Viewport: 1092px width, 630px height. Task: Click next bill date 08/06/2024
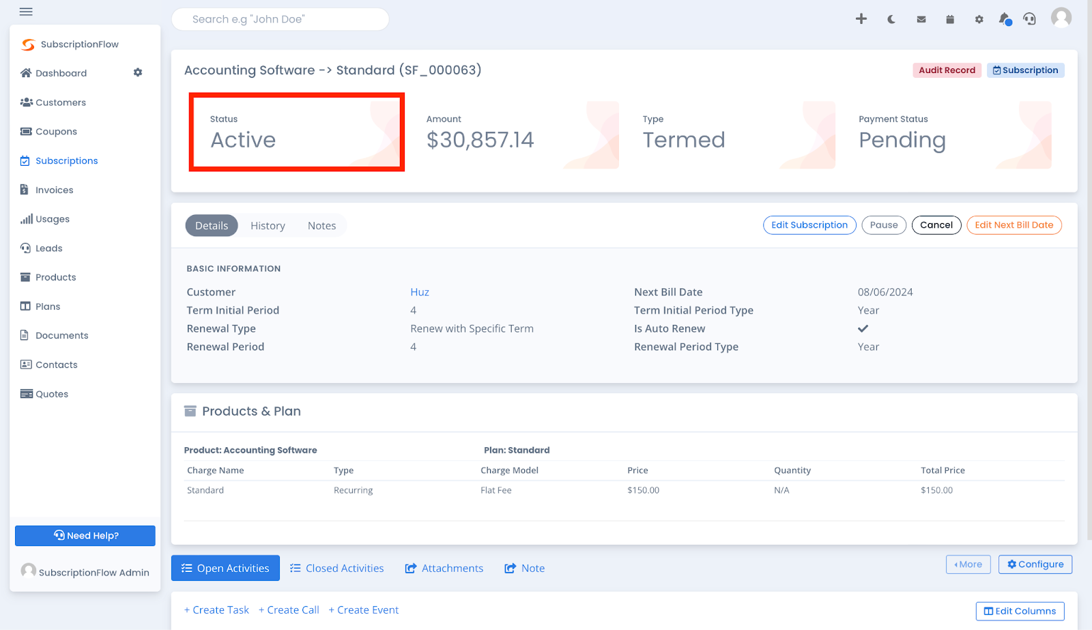(885, 292)
